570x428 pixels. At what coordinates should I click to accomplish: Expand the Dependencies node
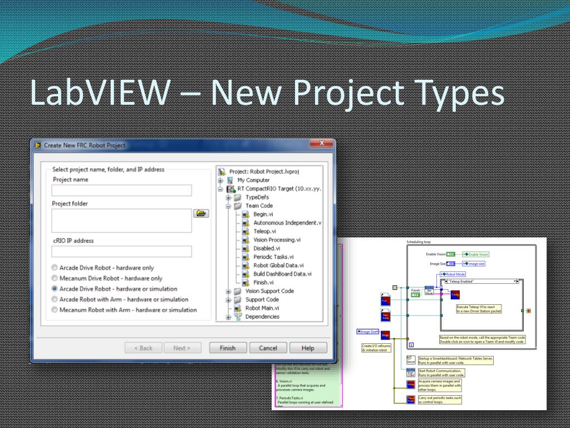[x=229, y=317]
